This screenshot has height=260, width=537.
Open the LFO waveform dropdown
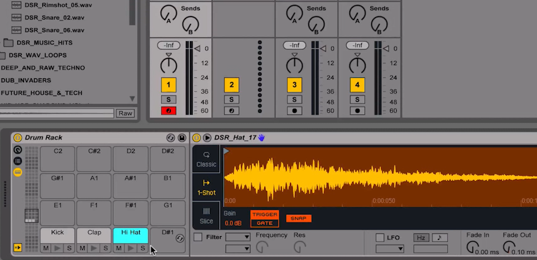(x=390, y=249)
